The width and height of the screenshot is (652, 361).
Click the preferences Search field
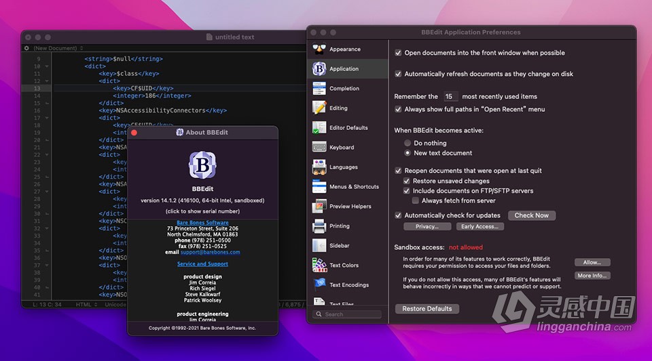click(347, 314)
